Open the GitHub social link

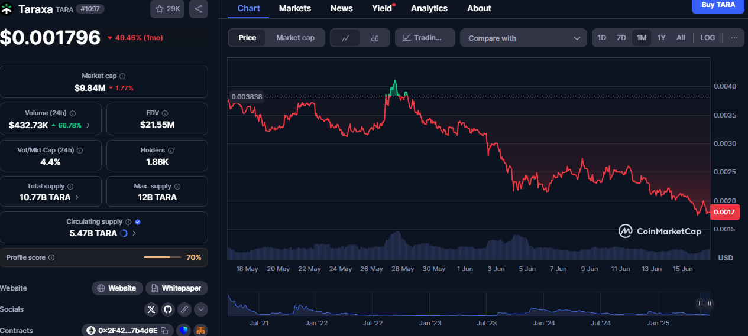tap(168, 309)
